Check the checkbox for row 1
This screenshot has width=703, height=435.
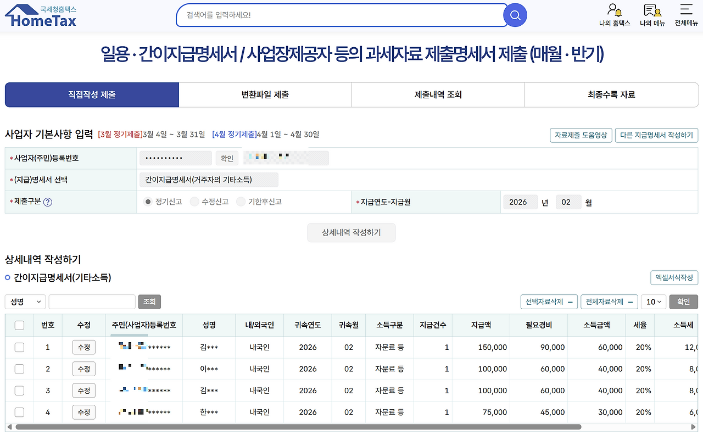click(x=19, y=347)
